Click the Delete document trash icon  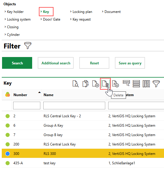106,84
